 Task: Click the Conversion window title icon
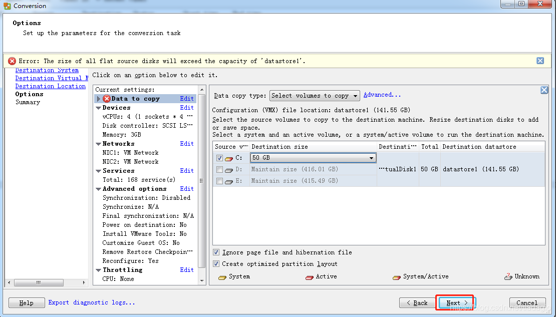pyautogui.click(x=7, y=6)
